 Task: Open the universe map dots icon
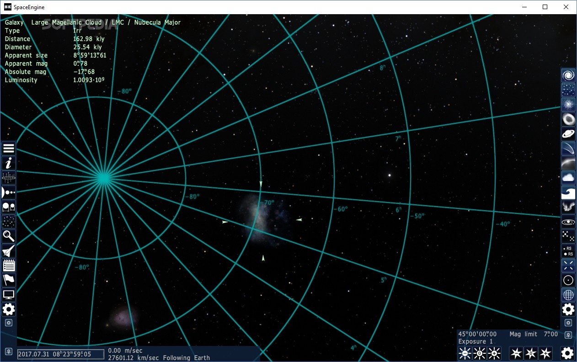click(9, 222)
